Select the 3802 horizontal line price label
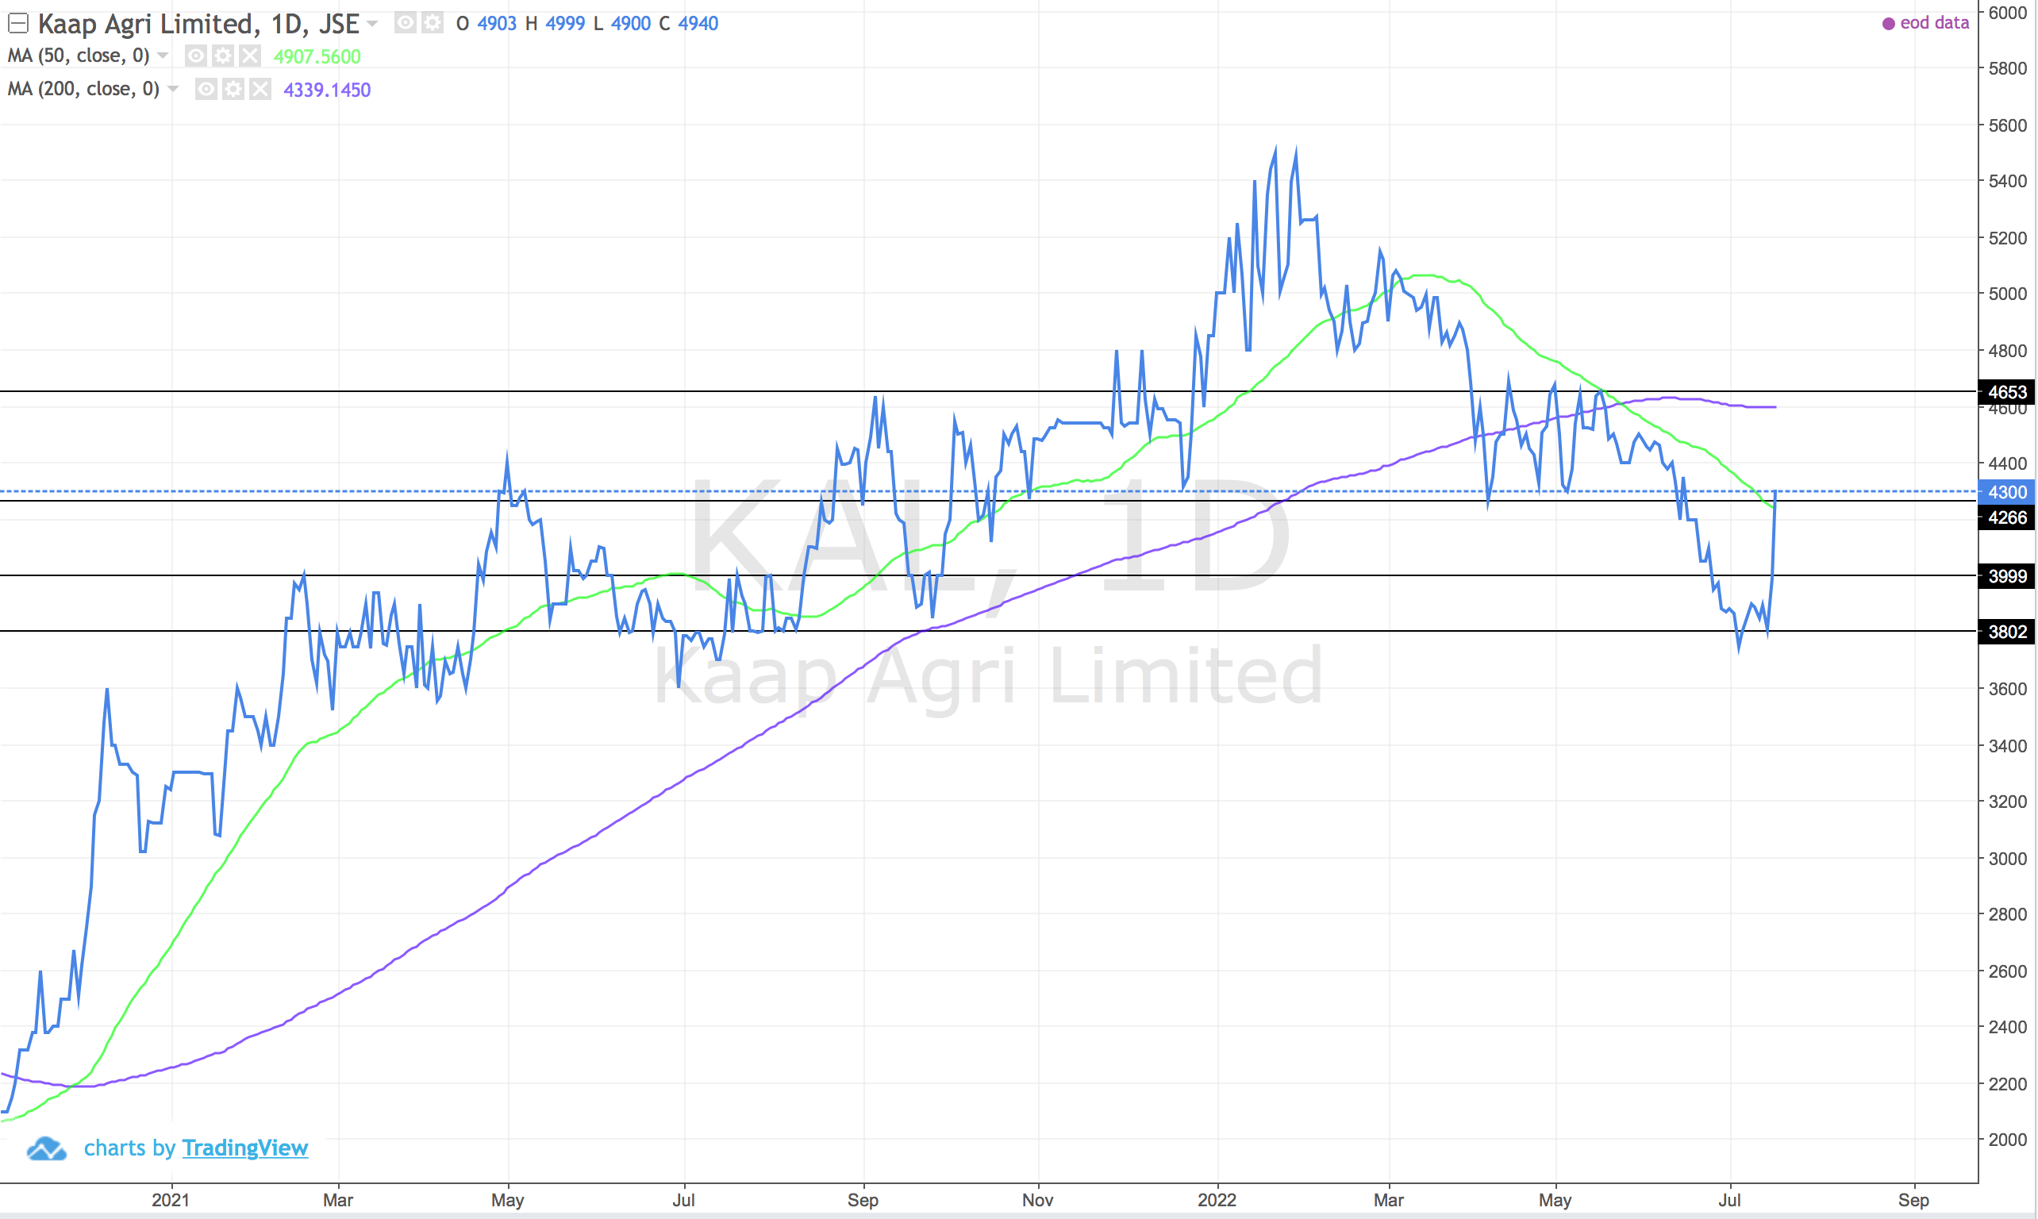Viewport: 2038px width, 1219px height. (x=2007, y=632)
